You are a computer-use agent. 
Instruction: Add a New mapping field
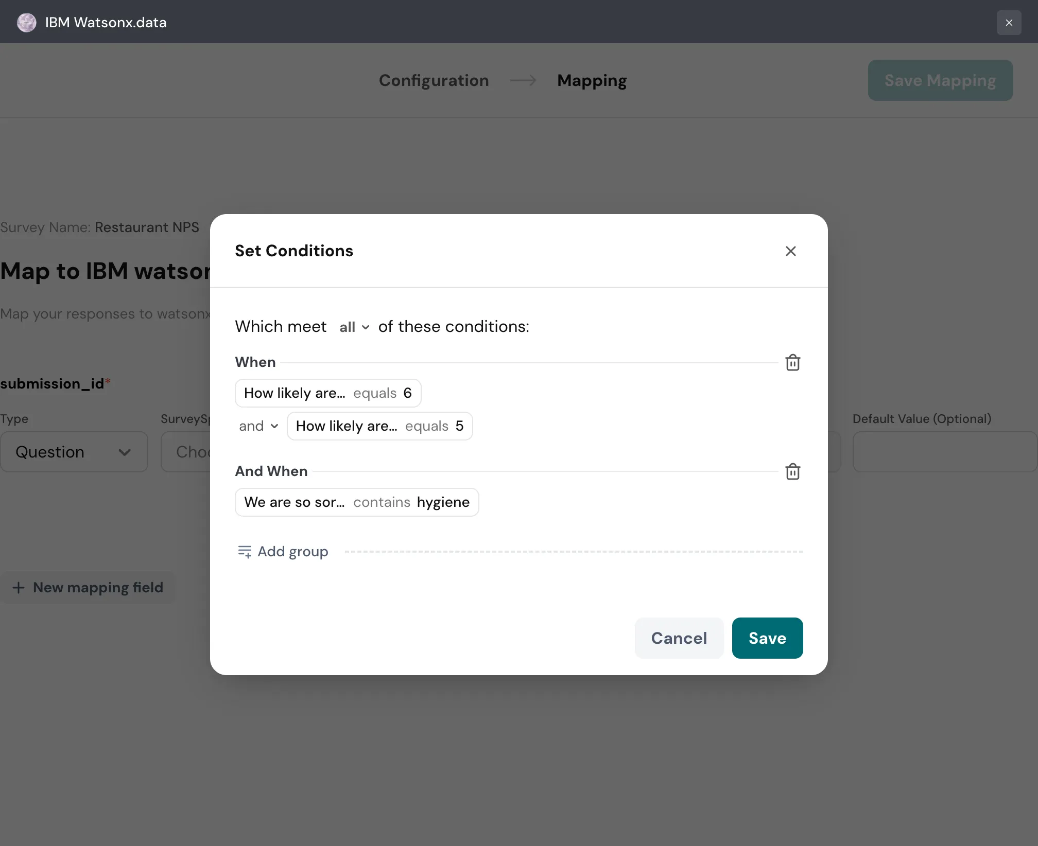coord(88,588)
